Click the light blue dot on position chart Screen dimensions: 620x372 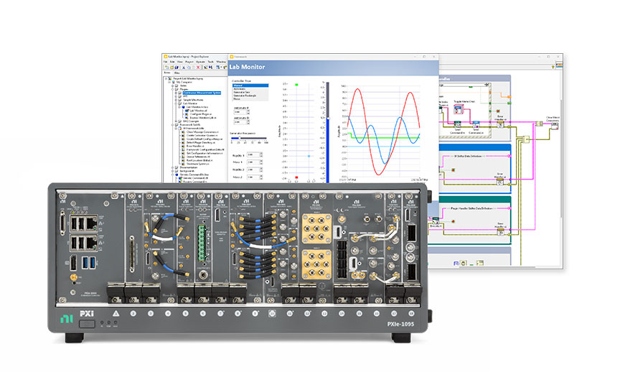tap(309, 156)
